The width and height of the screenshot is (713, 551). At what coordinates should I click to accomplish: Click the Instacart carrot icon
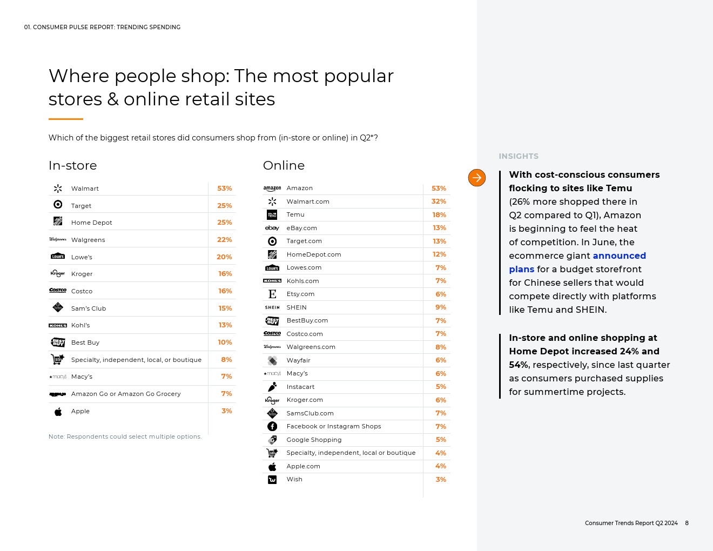point(272,387)
